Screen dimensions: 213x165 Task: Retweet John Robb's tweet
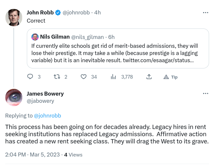pyautogui.click(x=56, y=77)
